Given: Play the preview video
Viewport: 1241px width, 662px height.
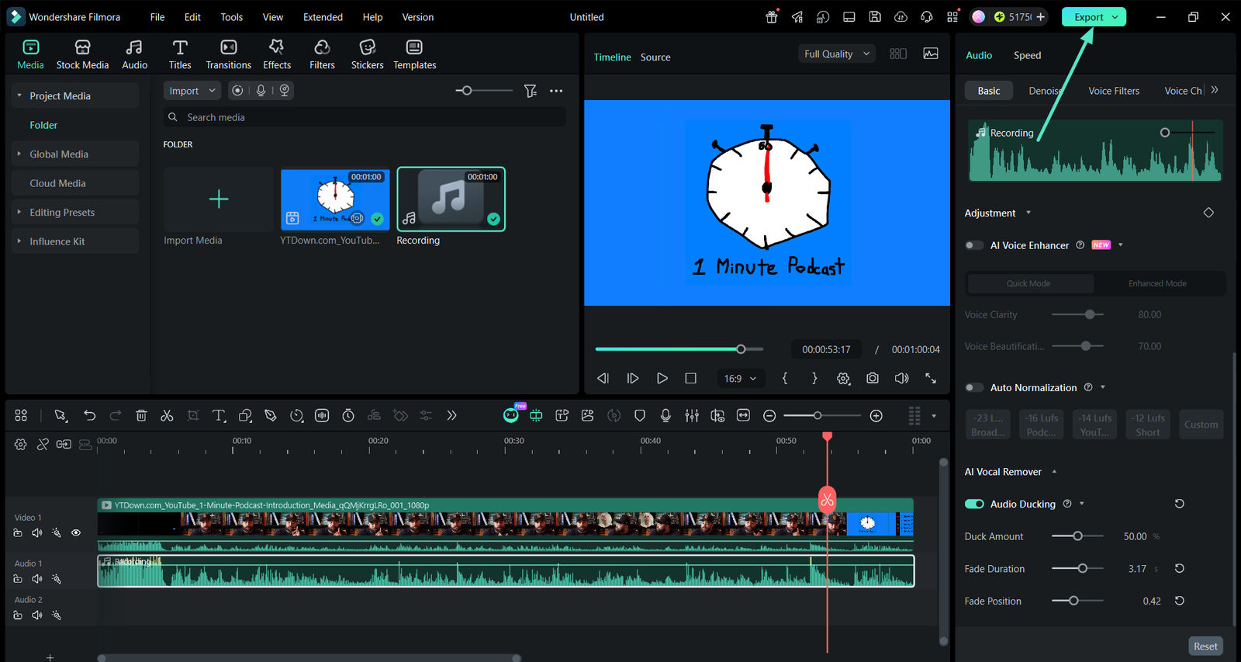Looking at the screenshot, I should pyautogui.click(x=662, y=378).
